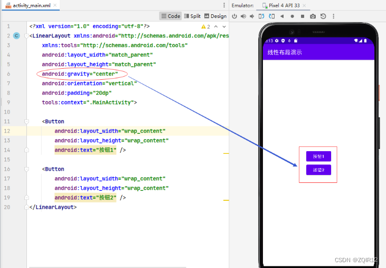Image resolution: width=386 pixels, height=268 pixels.
Task: Open emulator toolbar more-options menu
Action: (334, 16)
